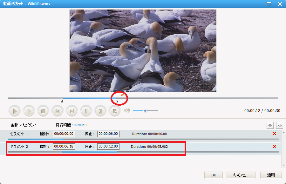Click the video preview image
286x184 pixels.
(143, 51)
